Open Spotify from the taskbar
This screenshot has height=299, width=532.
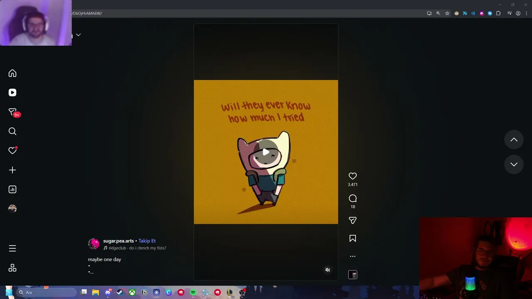193,292
